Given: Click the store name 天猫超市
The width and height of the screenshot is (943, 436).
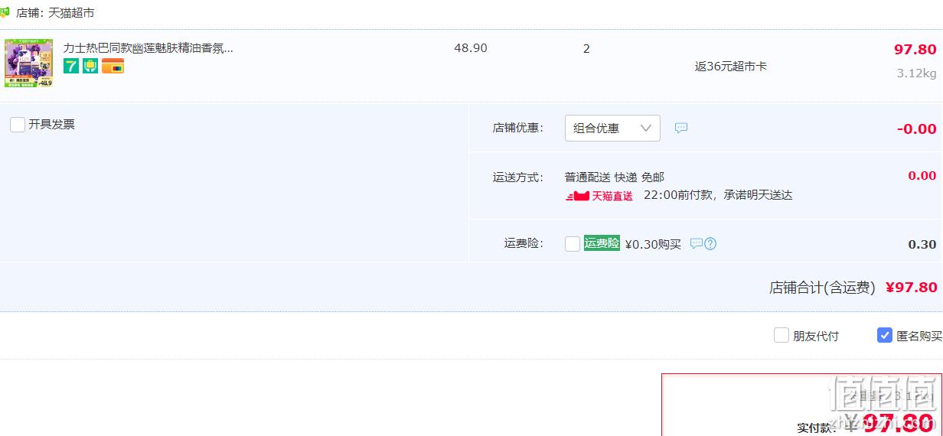Looking at the screenshot, I should (71, 13).
